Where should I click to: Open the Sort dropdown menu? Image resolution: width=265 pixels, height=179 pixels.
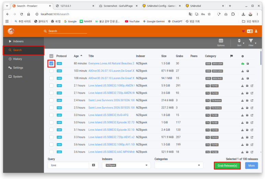[x=240, y=43]
